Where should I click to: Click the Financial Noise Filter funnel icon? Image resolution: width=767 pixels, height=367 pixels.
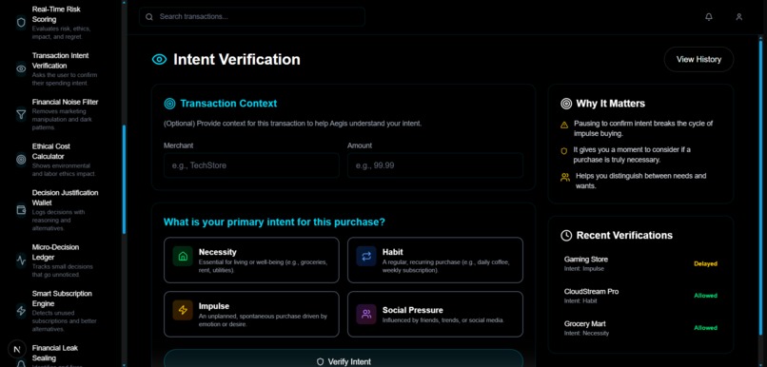click(x=21, y=114)
